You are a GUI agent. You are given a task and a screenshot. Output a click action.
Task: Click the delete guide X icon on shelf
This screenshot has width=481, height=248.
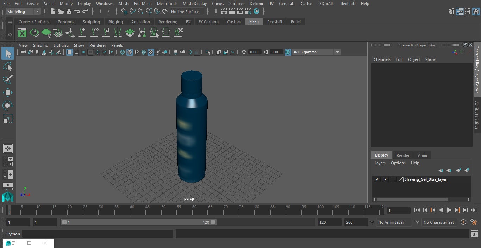pyautogui.click(x=178, y=33)
